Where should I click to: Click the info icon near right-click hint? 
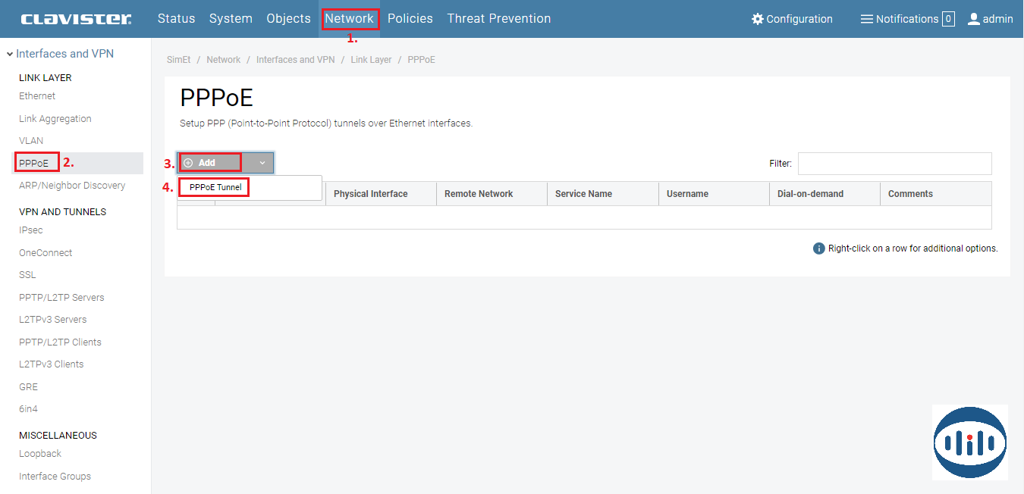[818, 249]
